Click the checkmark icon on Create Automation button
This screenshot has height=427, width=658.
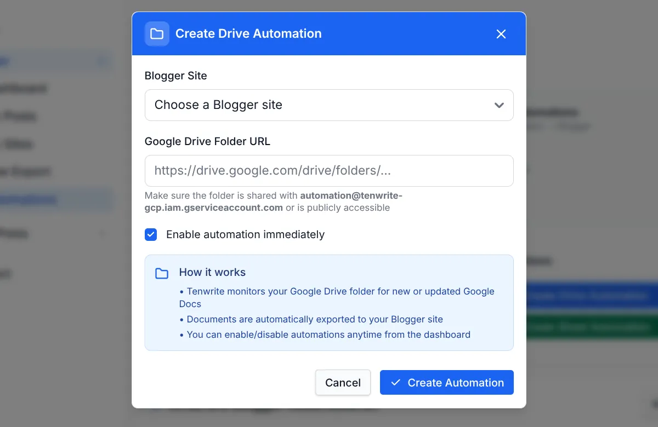396,383
